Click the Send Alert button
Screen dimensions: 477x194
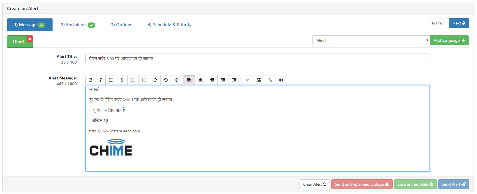454,184
